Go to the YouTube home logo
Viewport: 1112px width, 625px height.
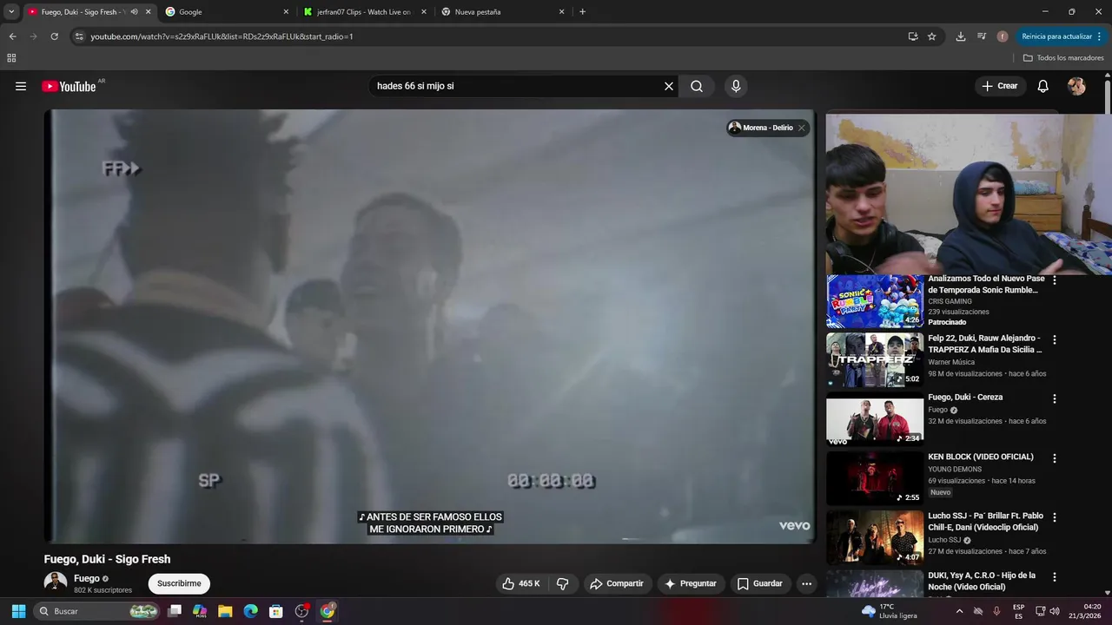(69, 86)
